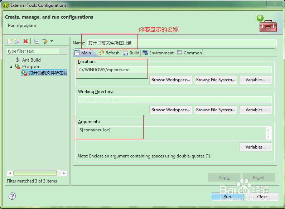Viewport: 285px width, 209px height.
Task: Click Arguments scrollbar down arrow
Action: pos(268,137)
